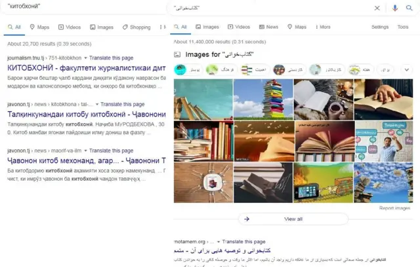Open thumbnail of books flying in cloudy sky
Viewport: 420px width, 267px height.
coord(383,183)
